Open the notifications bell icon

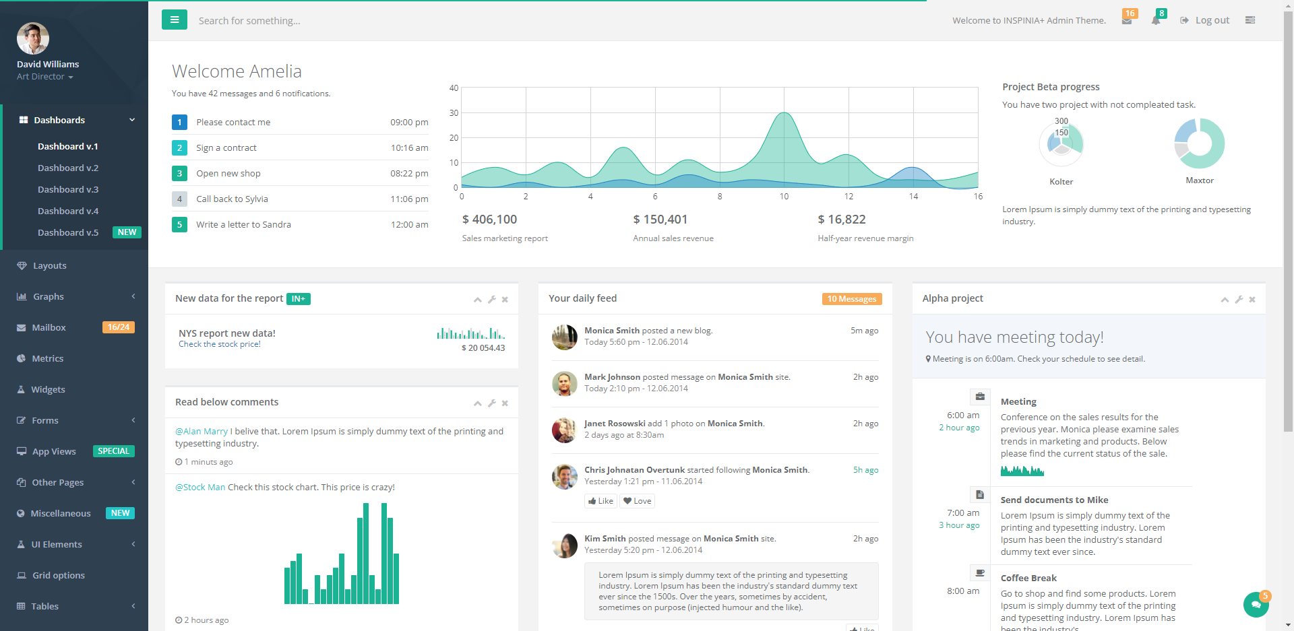point(1156,20)
